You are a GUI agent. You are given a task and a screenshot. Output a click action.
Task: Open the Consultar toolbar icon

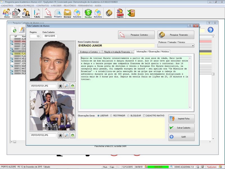click(16, 13)
